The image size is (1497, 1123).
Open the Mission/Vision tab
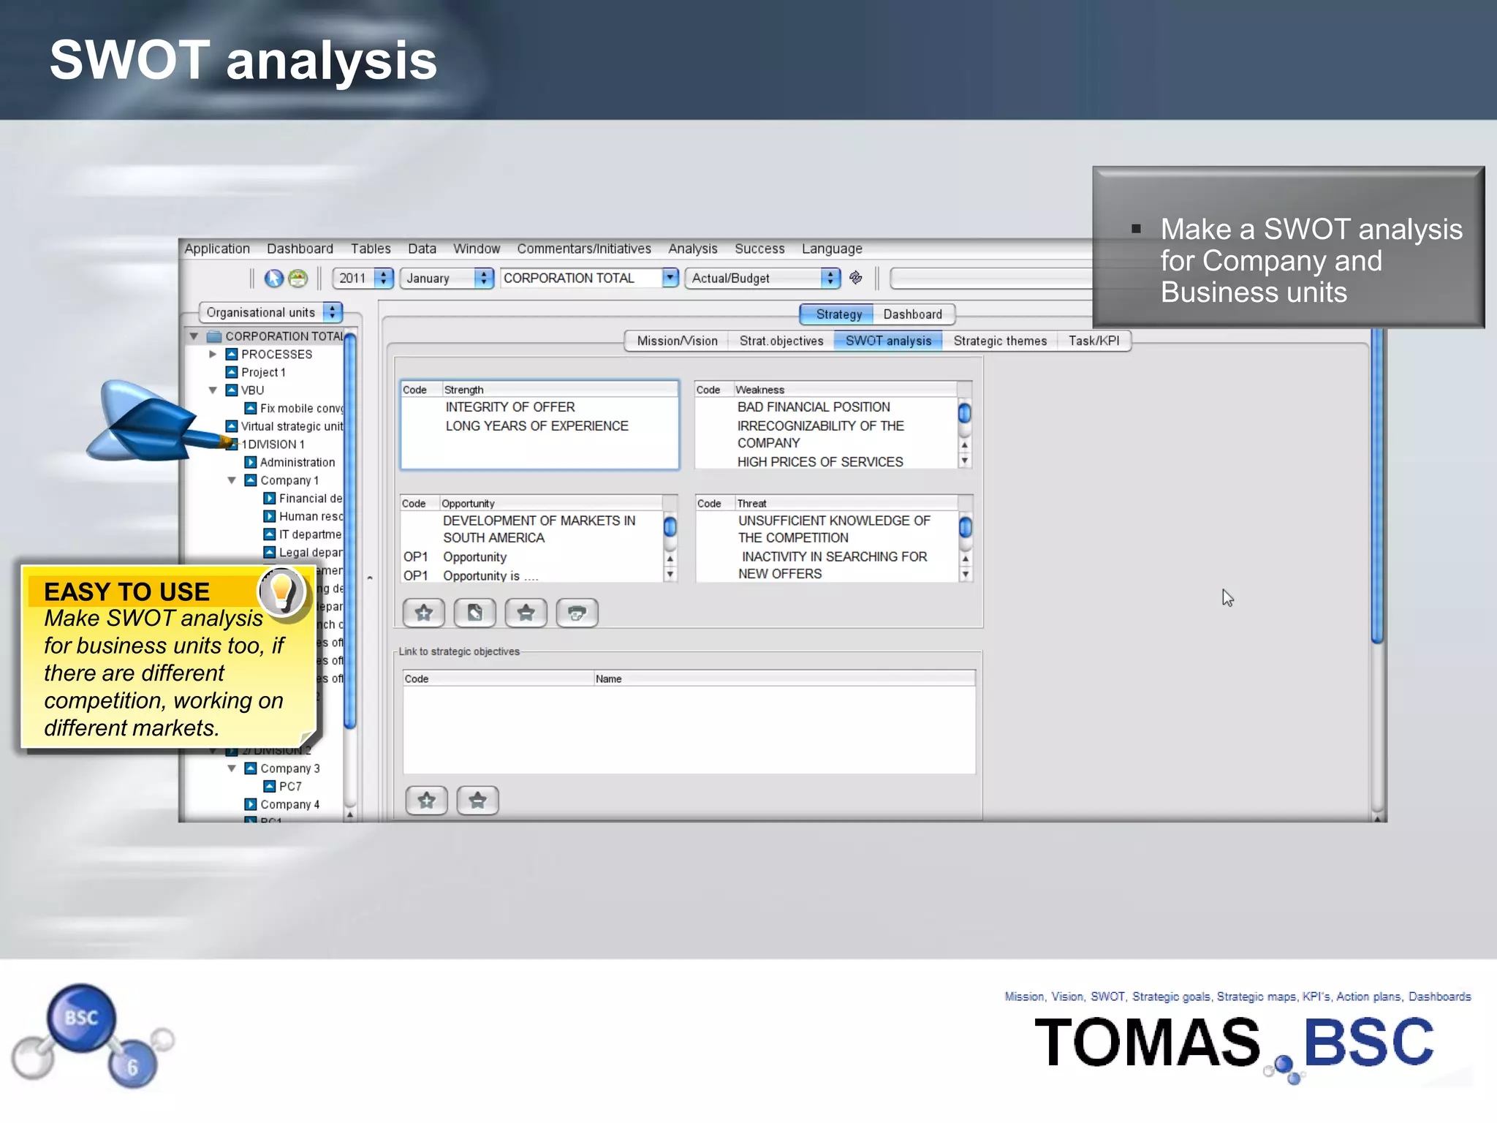coord(678,341)
